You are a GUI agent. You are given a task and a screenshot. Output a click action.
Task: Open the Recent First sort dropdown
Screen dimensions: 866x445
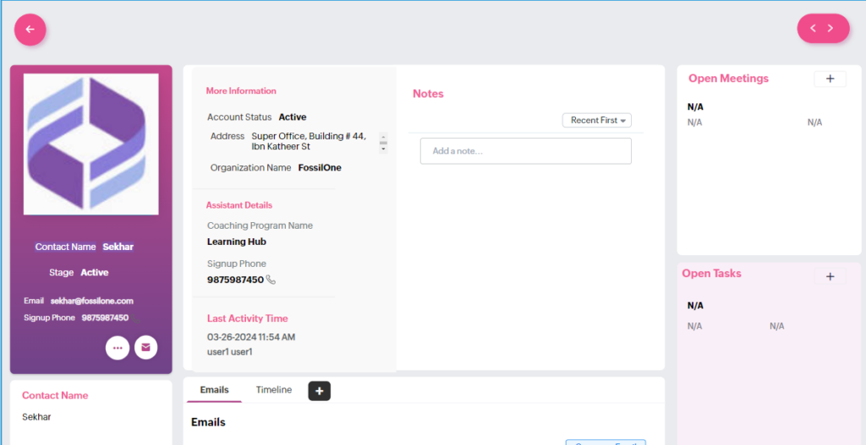coord(596,120)
